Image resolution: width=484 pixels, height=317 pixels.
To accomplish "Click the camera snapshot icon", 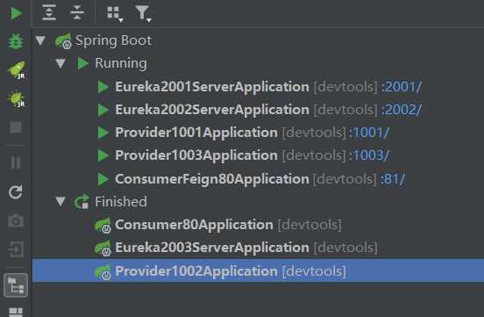I will (16, 220).
